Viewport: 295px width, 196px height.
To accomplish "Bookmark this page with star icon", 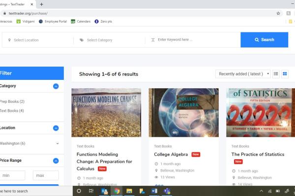I will [278, 13].
